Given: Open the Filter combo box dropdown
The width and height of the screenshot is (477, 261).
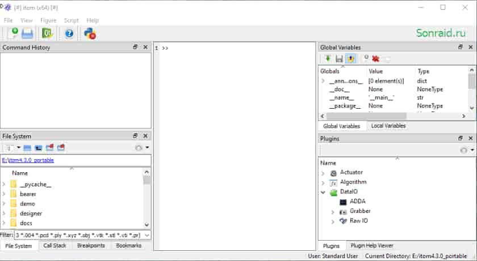Looking at the screenshot, I should [x=147, y=235].
